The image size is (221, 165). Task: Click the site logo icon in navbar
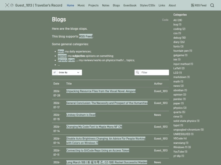tap(7, 5)
